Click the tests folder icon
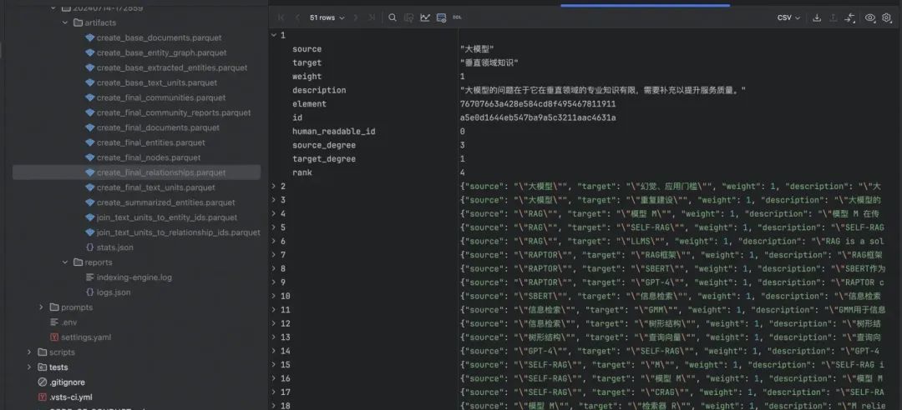 [42, 367]
